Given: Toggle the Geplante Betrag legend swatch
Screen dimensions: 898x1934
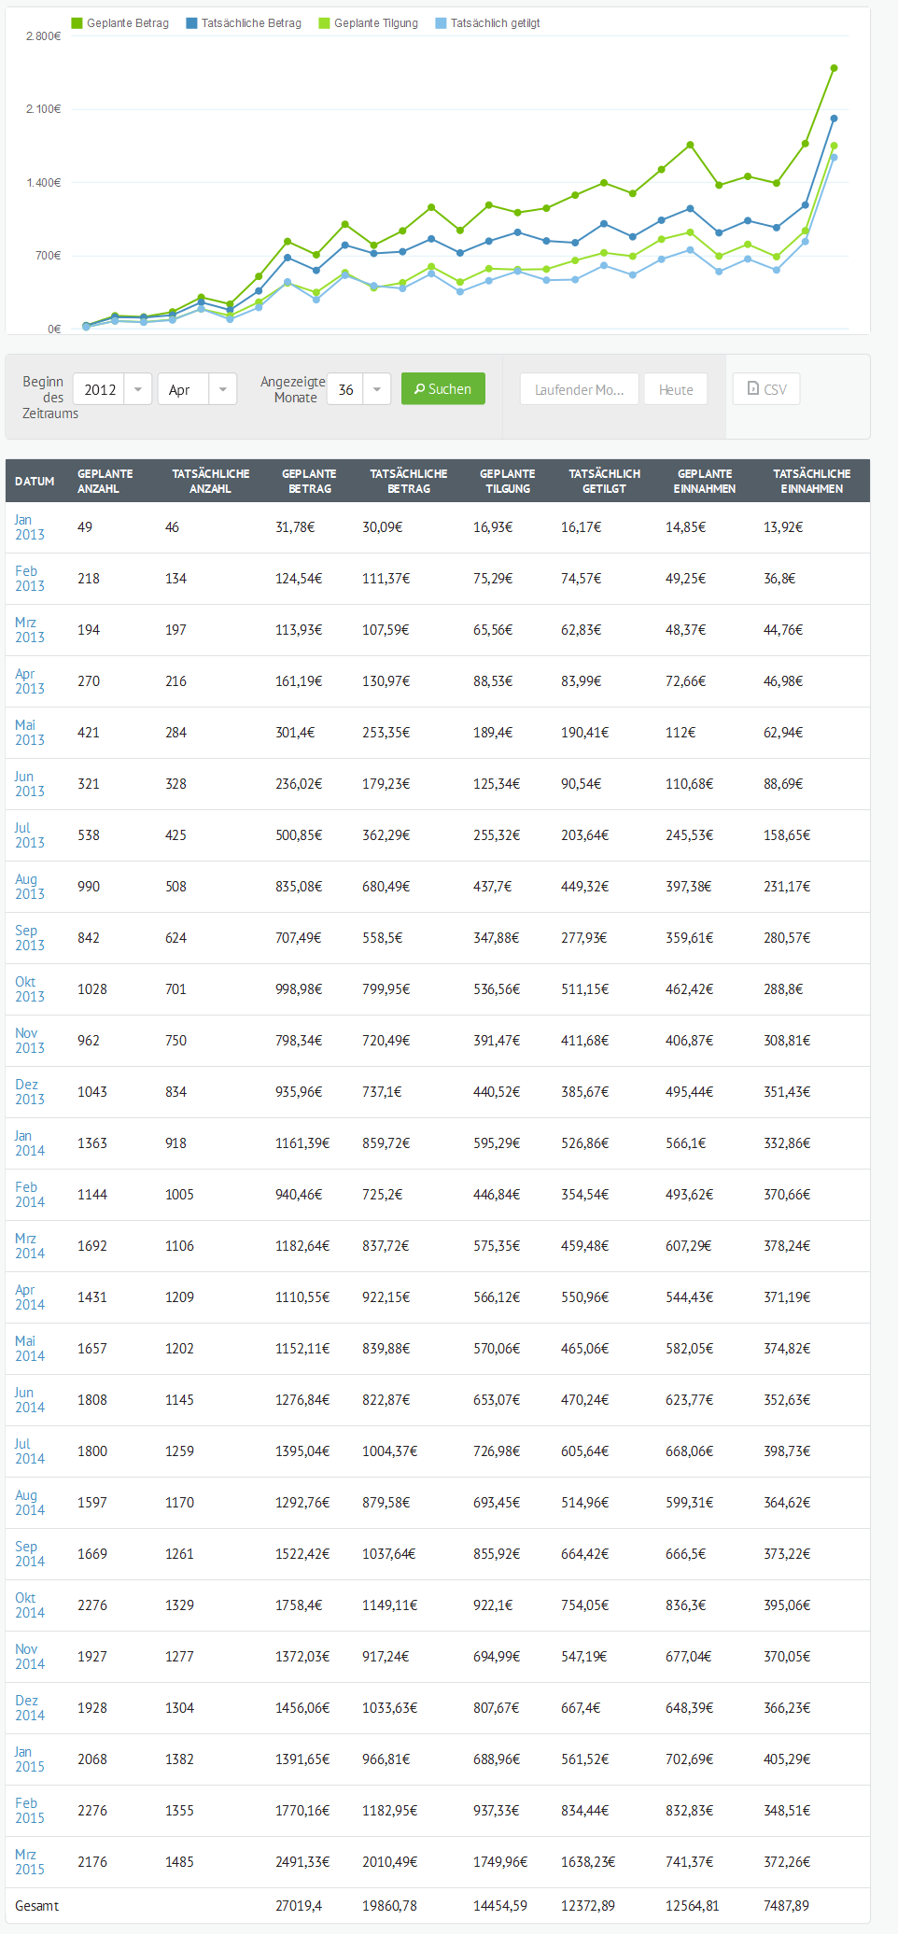Looking at the screenshot, I should (x=77, y=23).
